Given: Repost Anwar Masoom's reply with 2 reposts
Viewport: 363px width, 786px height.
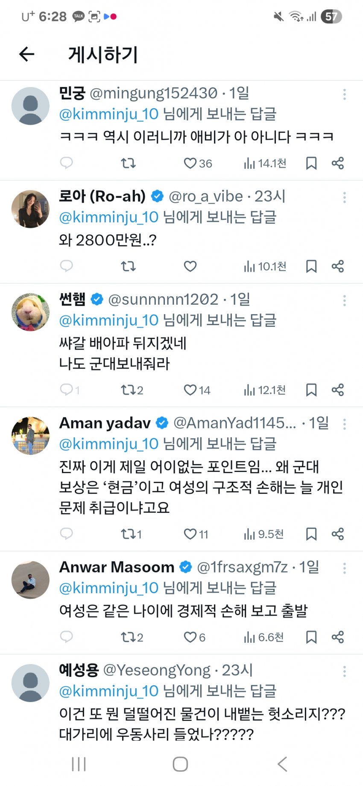Looking at the screenshot, I should coord(128,637).
